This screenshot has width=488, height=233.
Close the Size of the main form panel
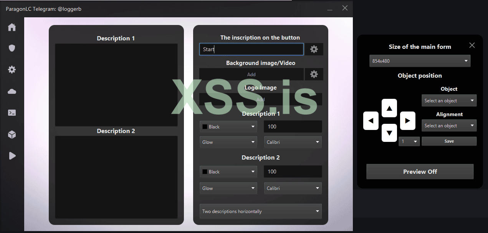472,45
